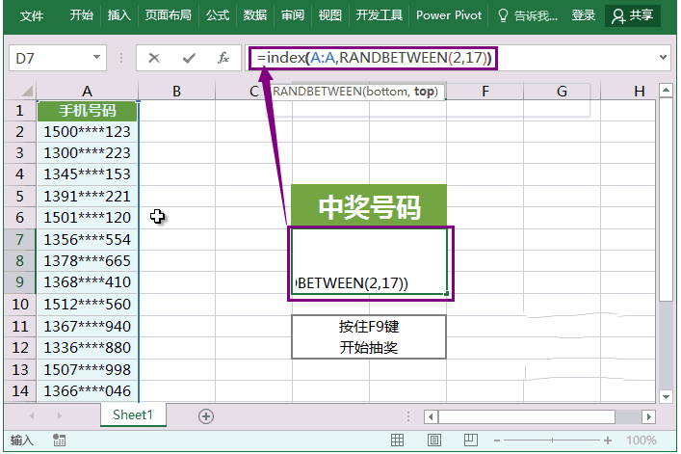Click the vertical scrollbar thumb
681x454 pixels.
point(666,199)
